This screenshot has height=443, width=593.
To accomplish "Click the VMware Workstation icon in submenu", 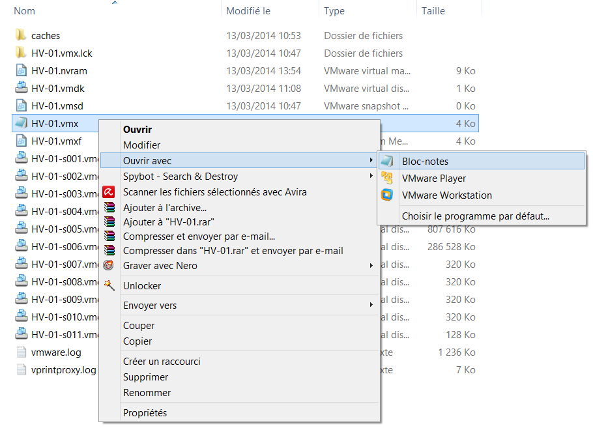I will [x=387, y=195].
